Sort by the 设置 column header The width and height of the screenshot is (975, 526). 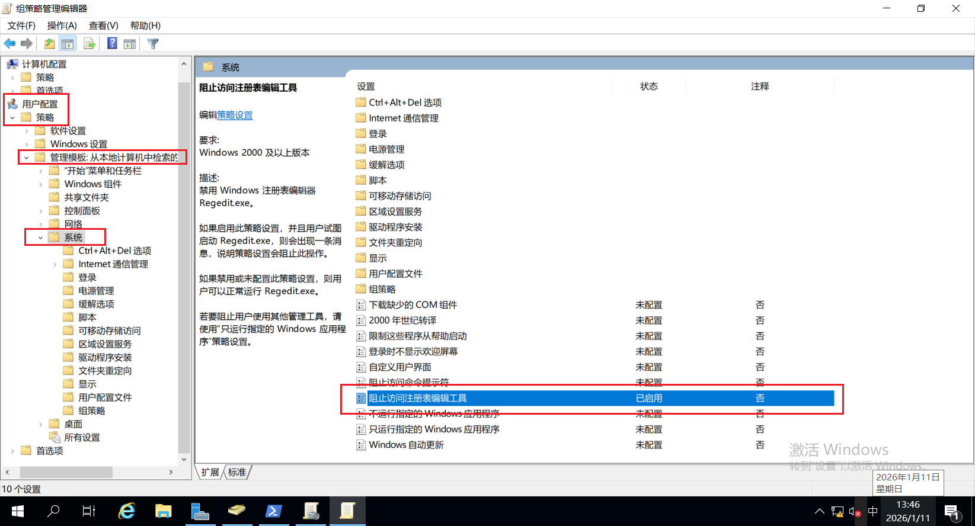point(366,86)
